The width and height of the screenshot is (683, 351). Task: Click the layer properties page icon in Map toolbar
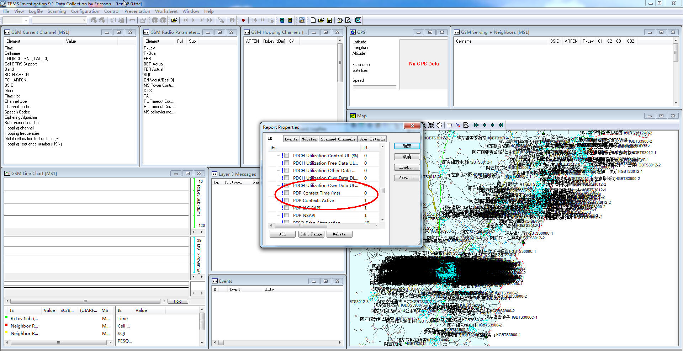coord(466,125)
